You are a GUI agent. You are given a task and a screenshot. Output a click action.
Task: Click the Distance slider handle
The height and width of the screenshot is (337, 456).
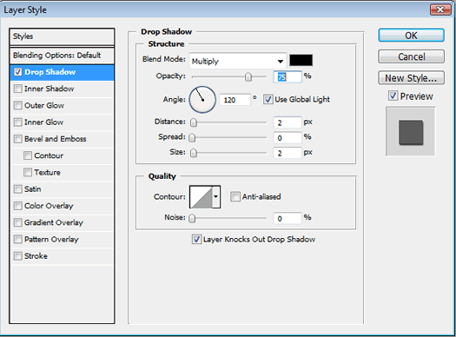[x=194, y=122]
